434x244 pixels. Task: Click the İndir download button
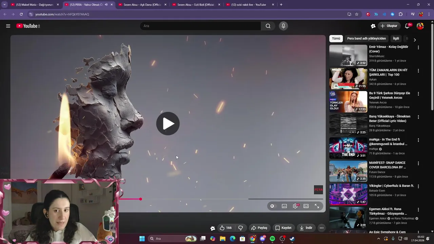306,228
